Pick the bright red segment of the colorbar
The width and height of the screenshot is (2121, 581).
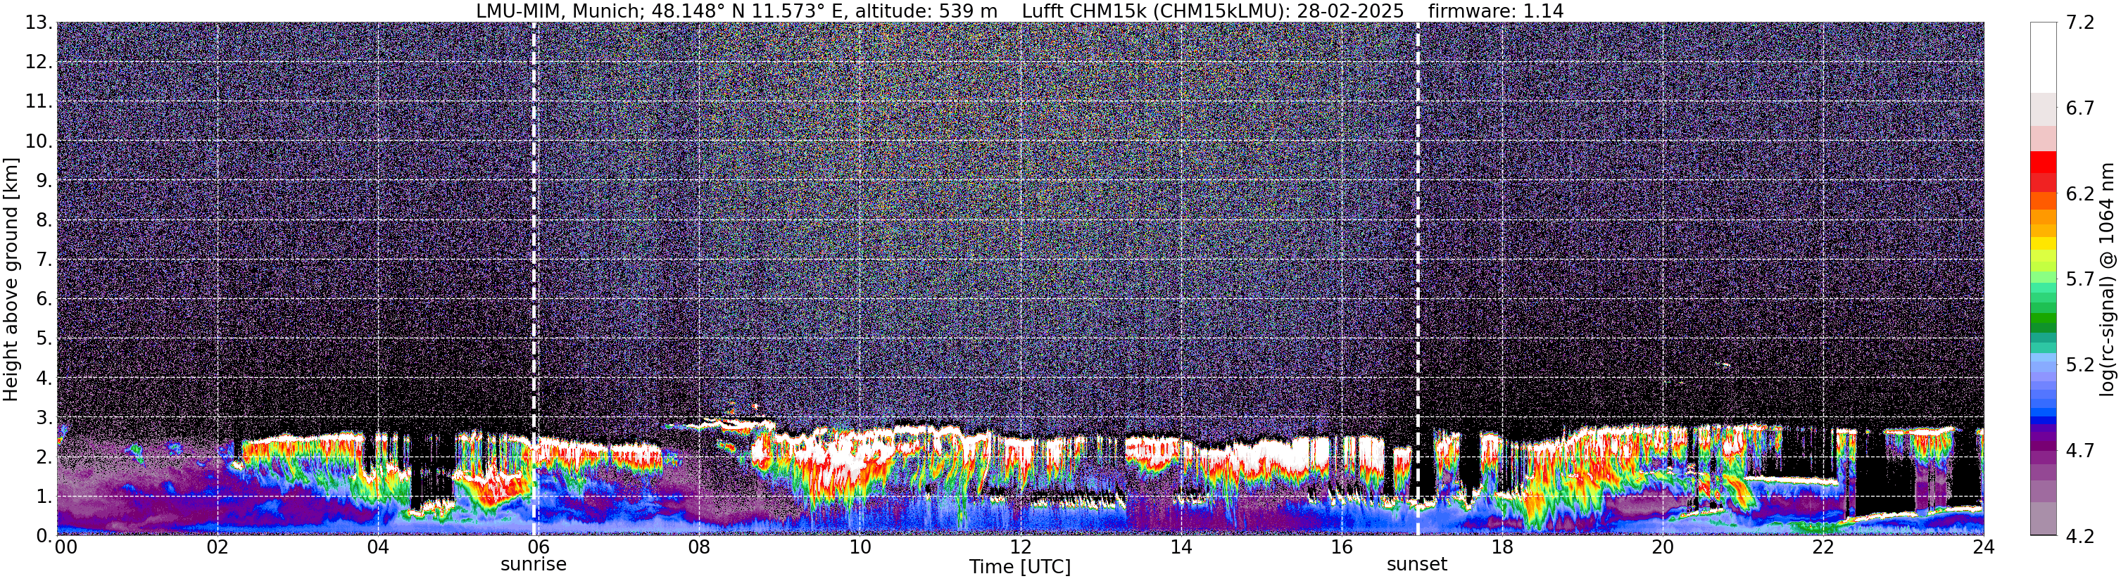click(2043, 162)
